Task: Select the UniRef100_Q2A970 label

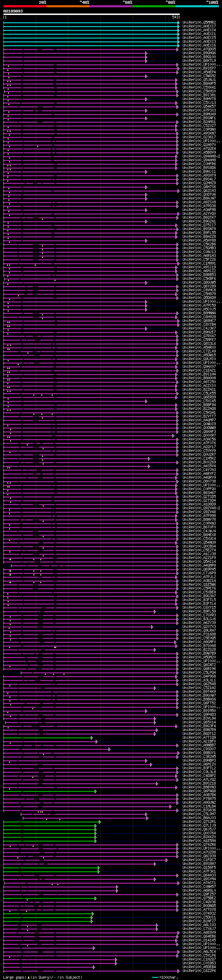Action: pos(199,145)
